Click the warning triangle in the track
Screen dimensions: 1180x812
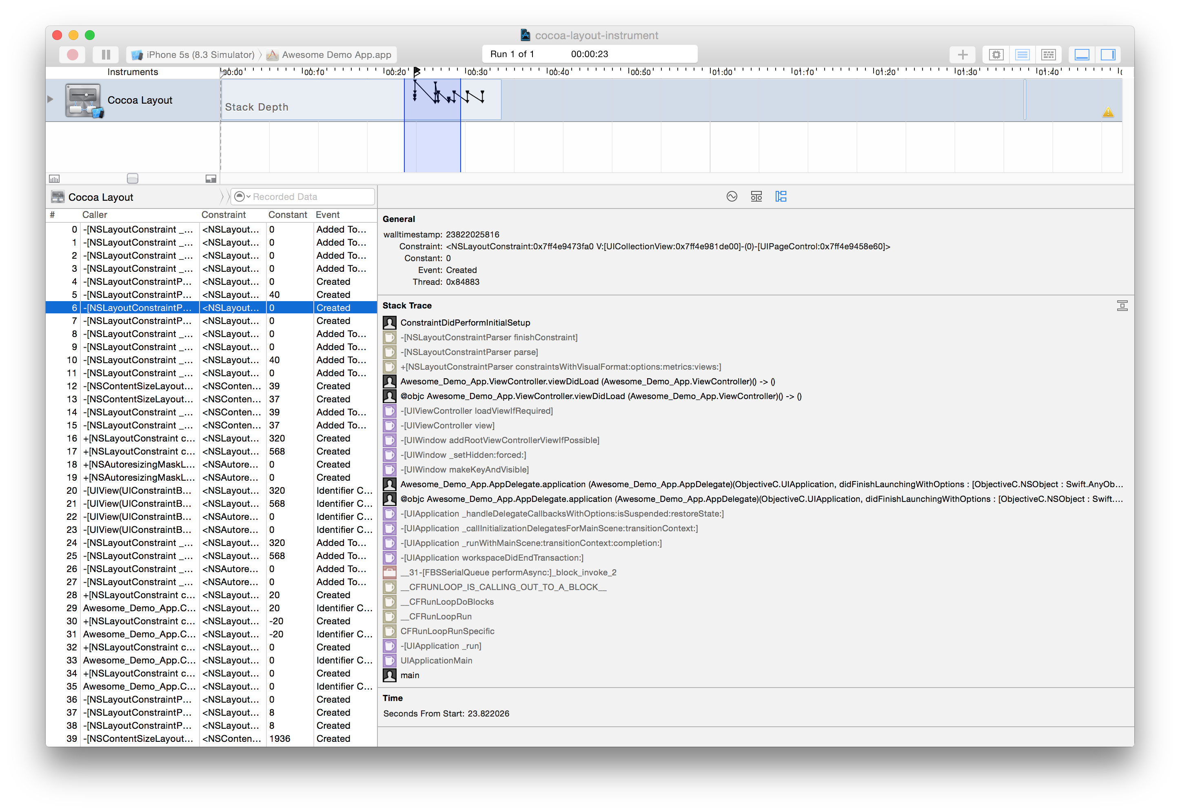1108,113
